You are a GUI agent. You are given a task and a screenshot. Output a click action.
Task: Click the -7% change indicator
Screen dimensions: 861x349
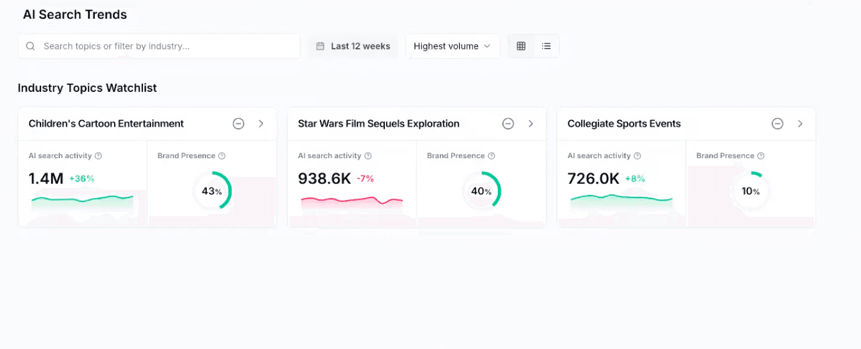pos(365,179)
